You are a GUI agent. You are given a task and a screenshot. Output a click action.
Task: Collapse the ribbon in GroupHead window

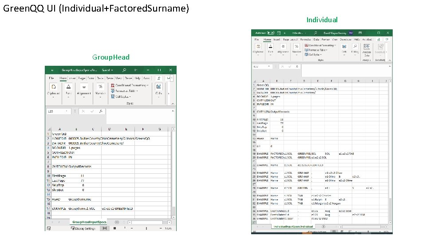(173, 104)
